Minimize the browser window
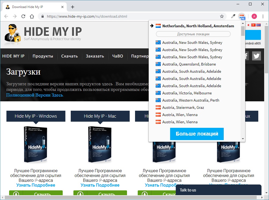This screenshot has height=200, width=269. click(x=238, y=4)
